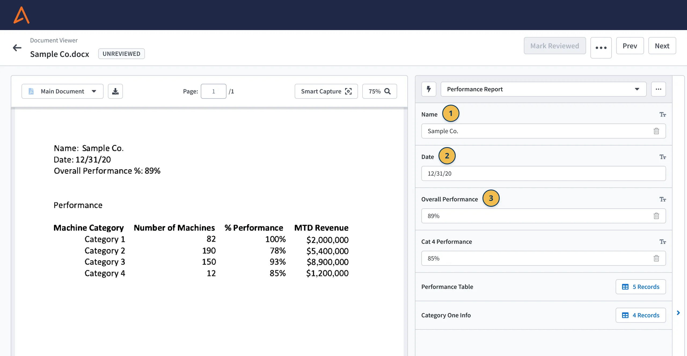687x356 pixels.
Task: Click the "MTD Revenue" column header
Action: pyautogui.click(x=321, y=228)
